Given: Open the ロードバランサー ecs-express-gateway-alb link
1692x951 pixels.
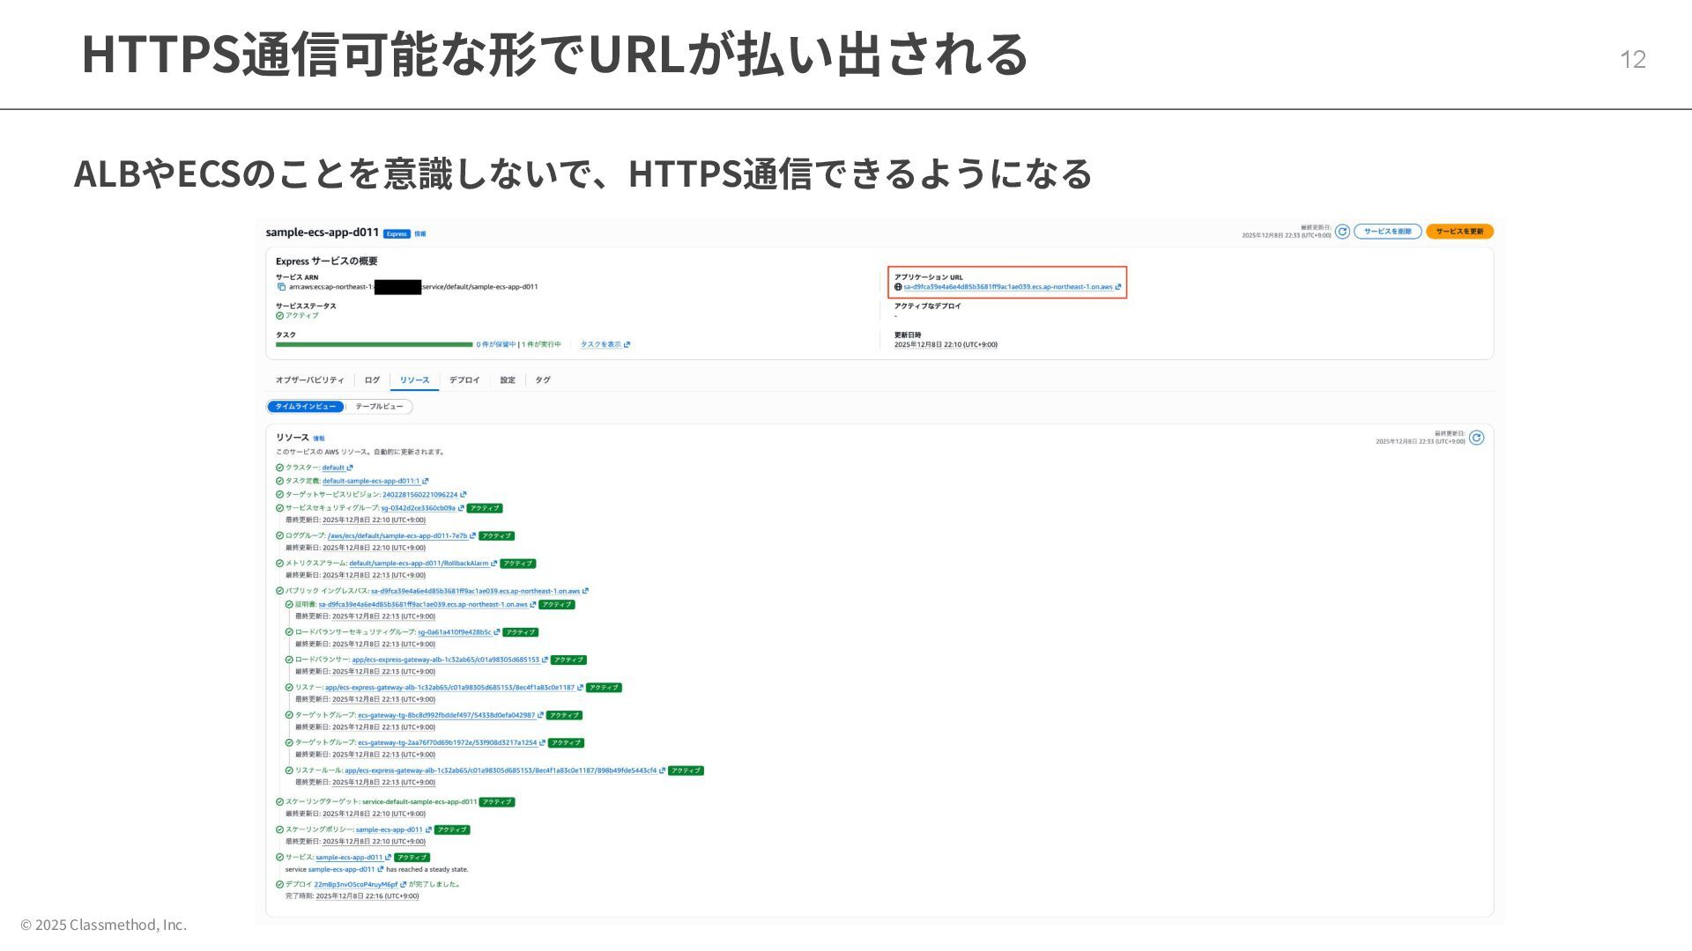Looking at the screenshot, I should (x=445, y=660).
